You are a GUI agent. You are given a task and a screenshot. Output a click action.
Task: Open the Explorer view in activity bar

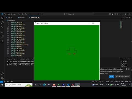[2, 18]
